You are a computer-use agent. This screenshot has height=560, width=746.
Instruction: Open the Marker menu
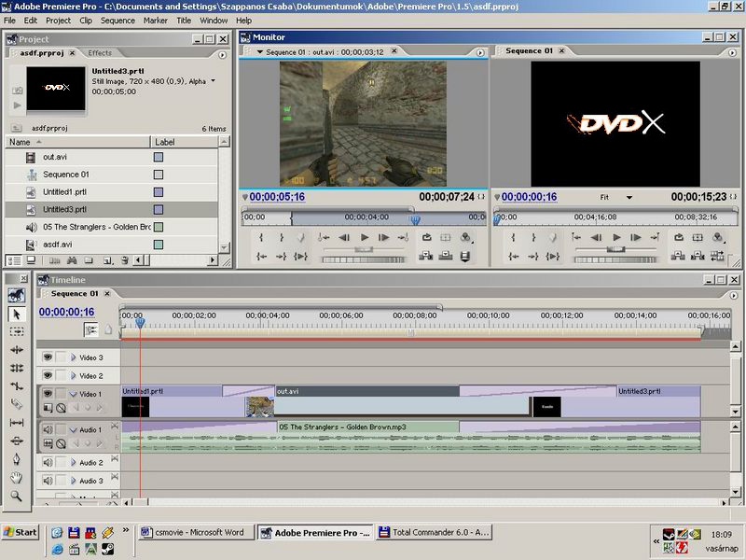click(x=155, y=21)
